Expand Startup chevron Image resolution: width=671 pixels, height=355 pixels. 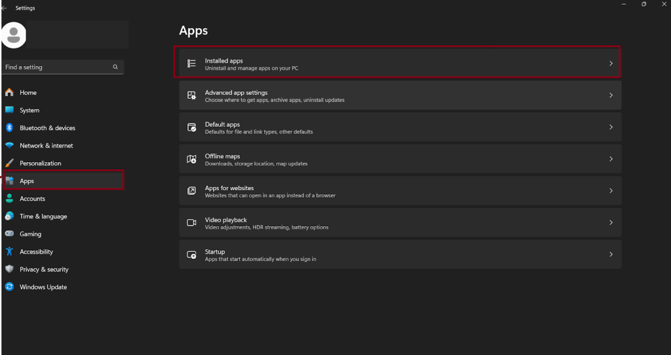pyautogui.click(x=611, y=254)
